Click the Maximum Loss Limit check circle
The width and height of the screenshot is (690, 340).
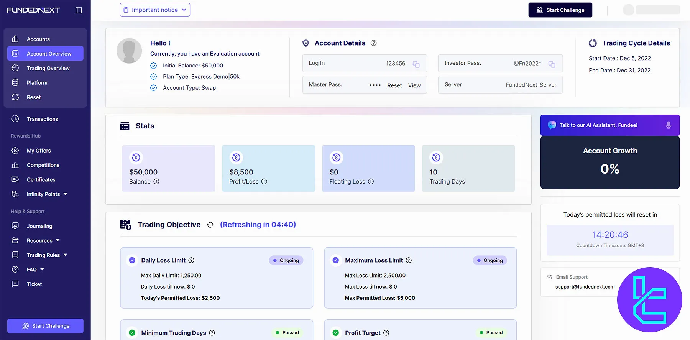[x=336, y=260]
